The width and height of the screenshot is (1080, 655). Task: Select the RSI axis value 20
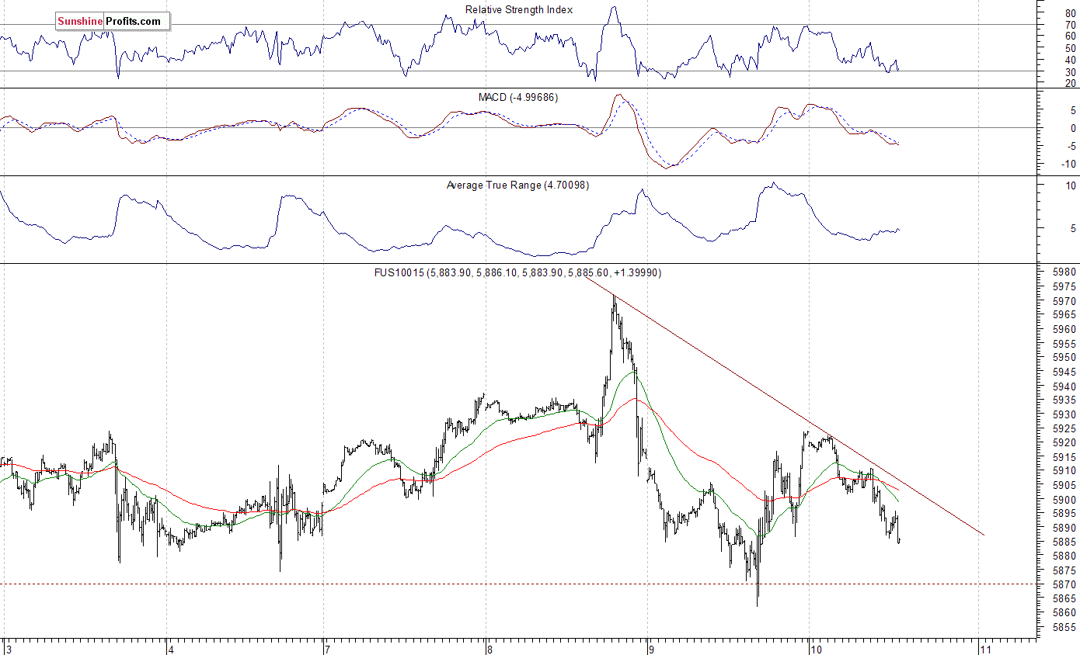pyautogui.click(x=1071, y=83)
